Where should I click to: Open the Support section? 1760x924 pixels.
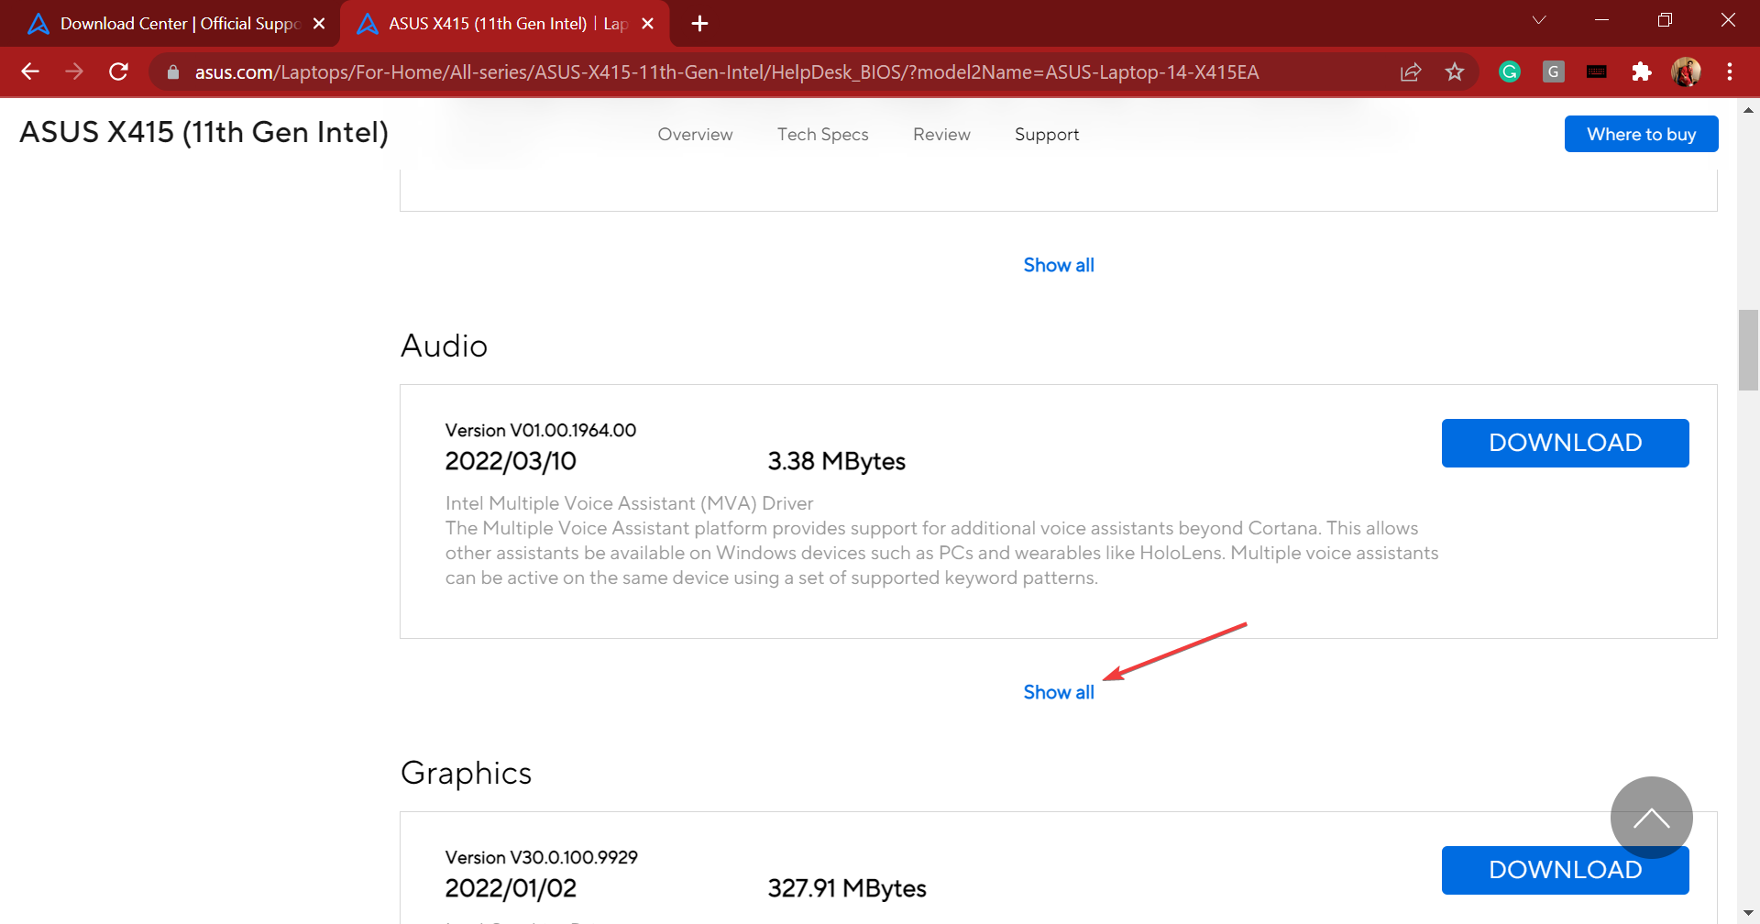coord(1047,135)
